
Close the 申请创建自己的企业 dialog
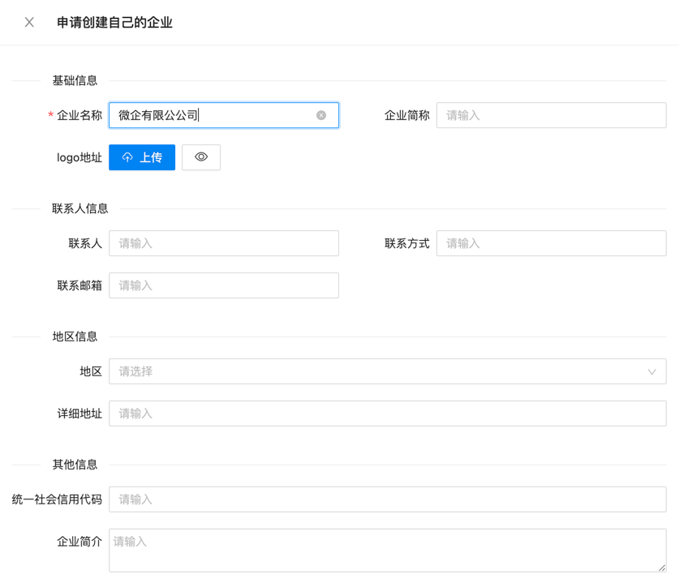click(29, 23)
